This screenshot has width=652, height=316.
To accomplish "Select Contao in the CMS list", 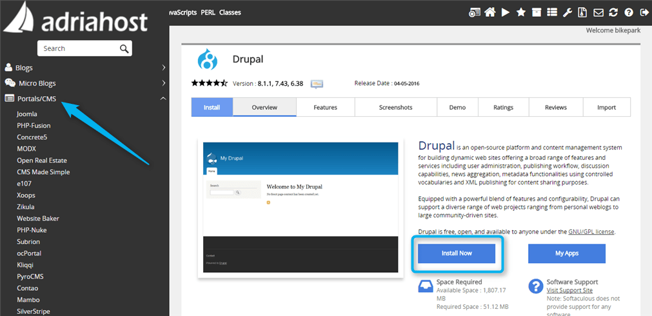I will pyautogui.click(x=28, y=288).
